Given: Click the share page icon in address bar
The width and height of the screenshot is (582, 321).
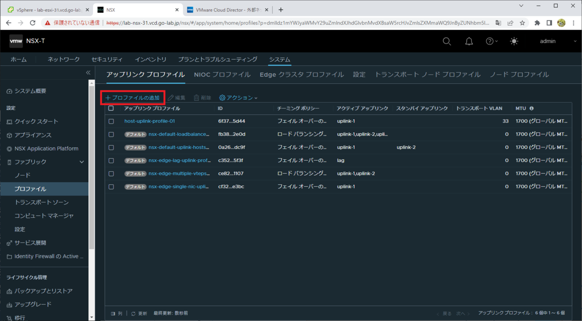Looking at the screenshot, I should 511,23.
